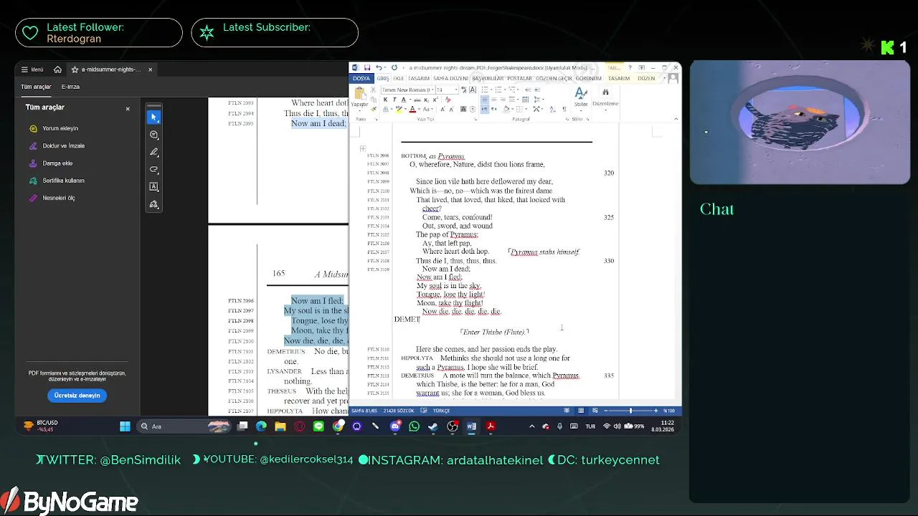Open the DOSYA tab in Word
918x516 pixels.
click(361, 78)
